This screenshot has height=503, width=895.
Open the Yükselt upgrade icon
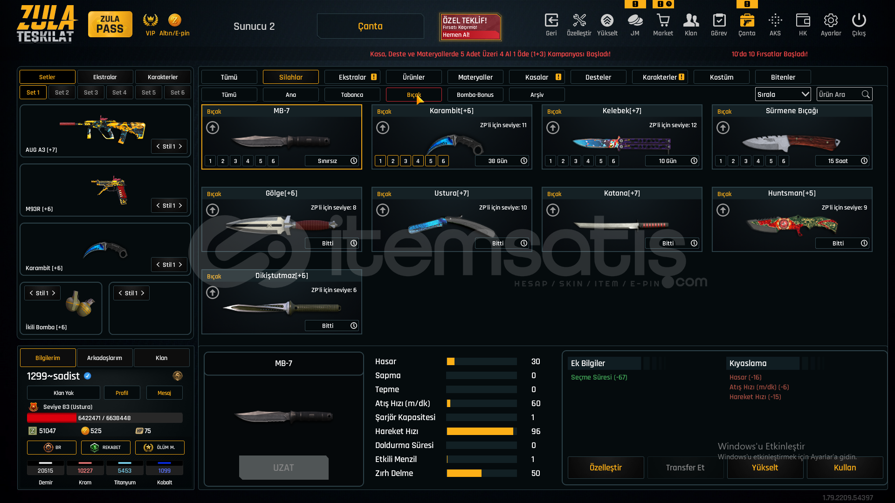coord(607,21)
